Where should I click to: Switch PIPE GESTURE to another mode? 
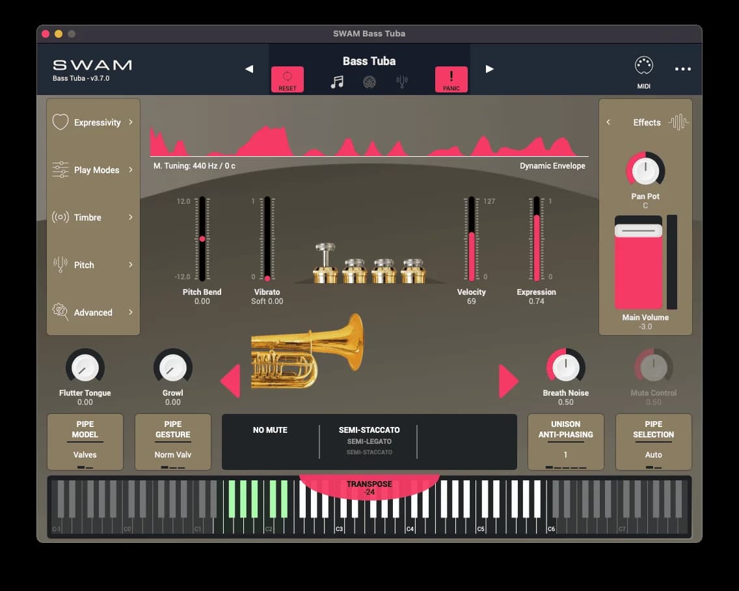pos(172,442)
